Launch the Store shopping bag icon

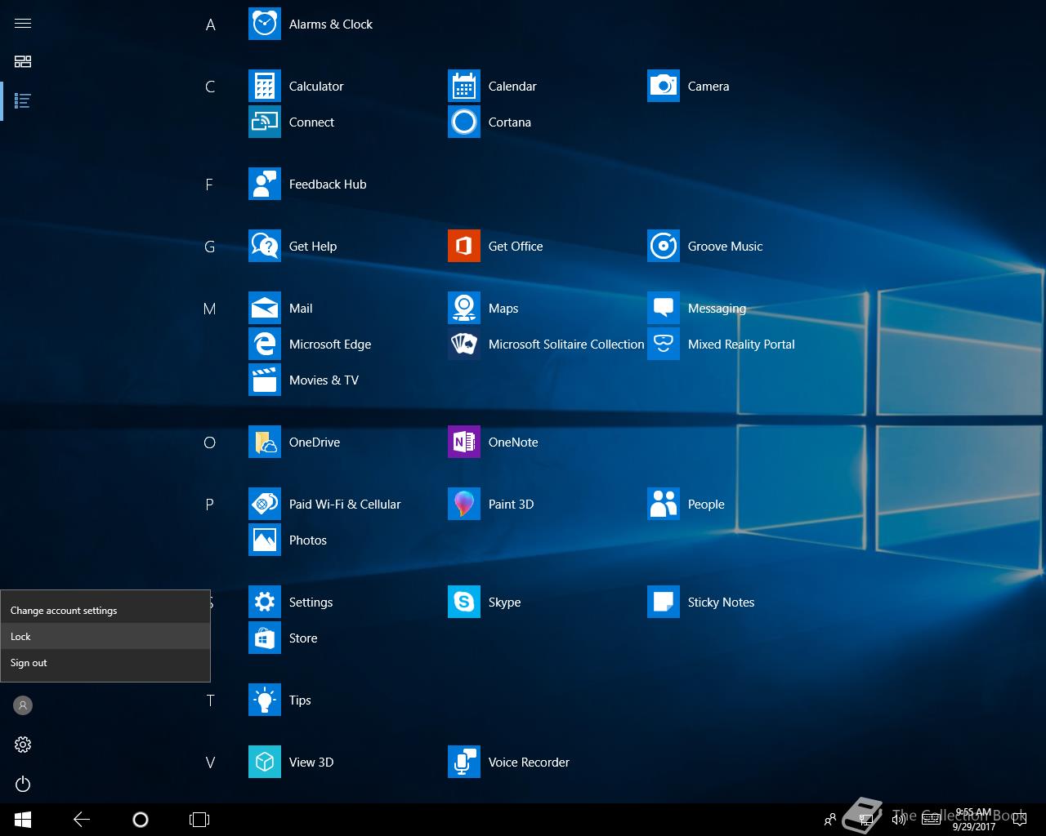(265, 638)
